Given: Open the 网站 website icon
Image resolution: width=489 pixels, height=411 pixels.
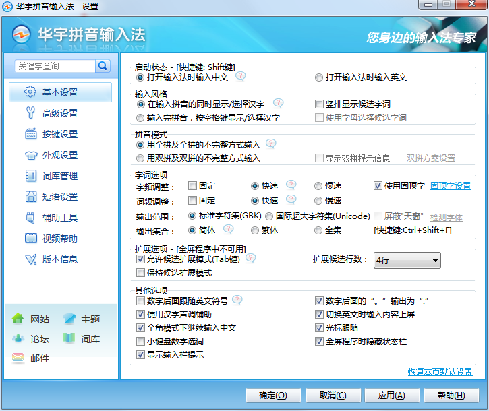Looking at the screenshot, I should pyautogui.click(x=18, y=319).
